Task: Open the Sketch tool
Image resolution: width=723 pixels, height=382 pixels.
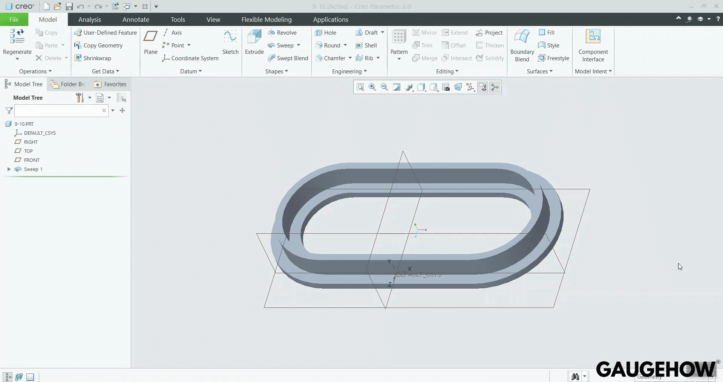Action: (x=230, y=41)
